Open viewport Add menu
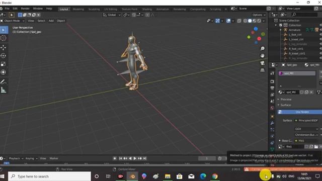322x181 pixels. [x=51, y=21]
